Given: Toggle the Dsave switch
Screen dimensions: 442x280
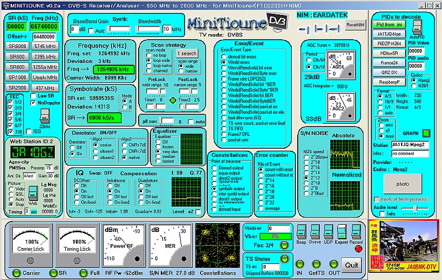Looking at the screenshot, I should (x=315, y=231).
